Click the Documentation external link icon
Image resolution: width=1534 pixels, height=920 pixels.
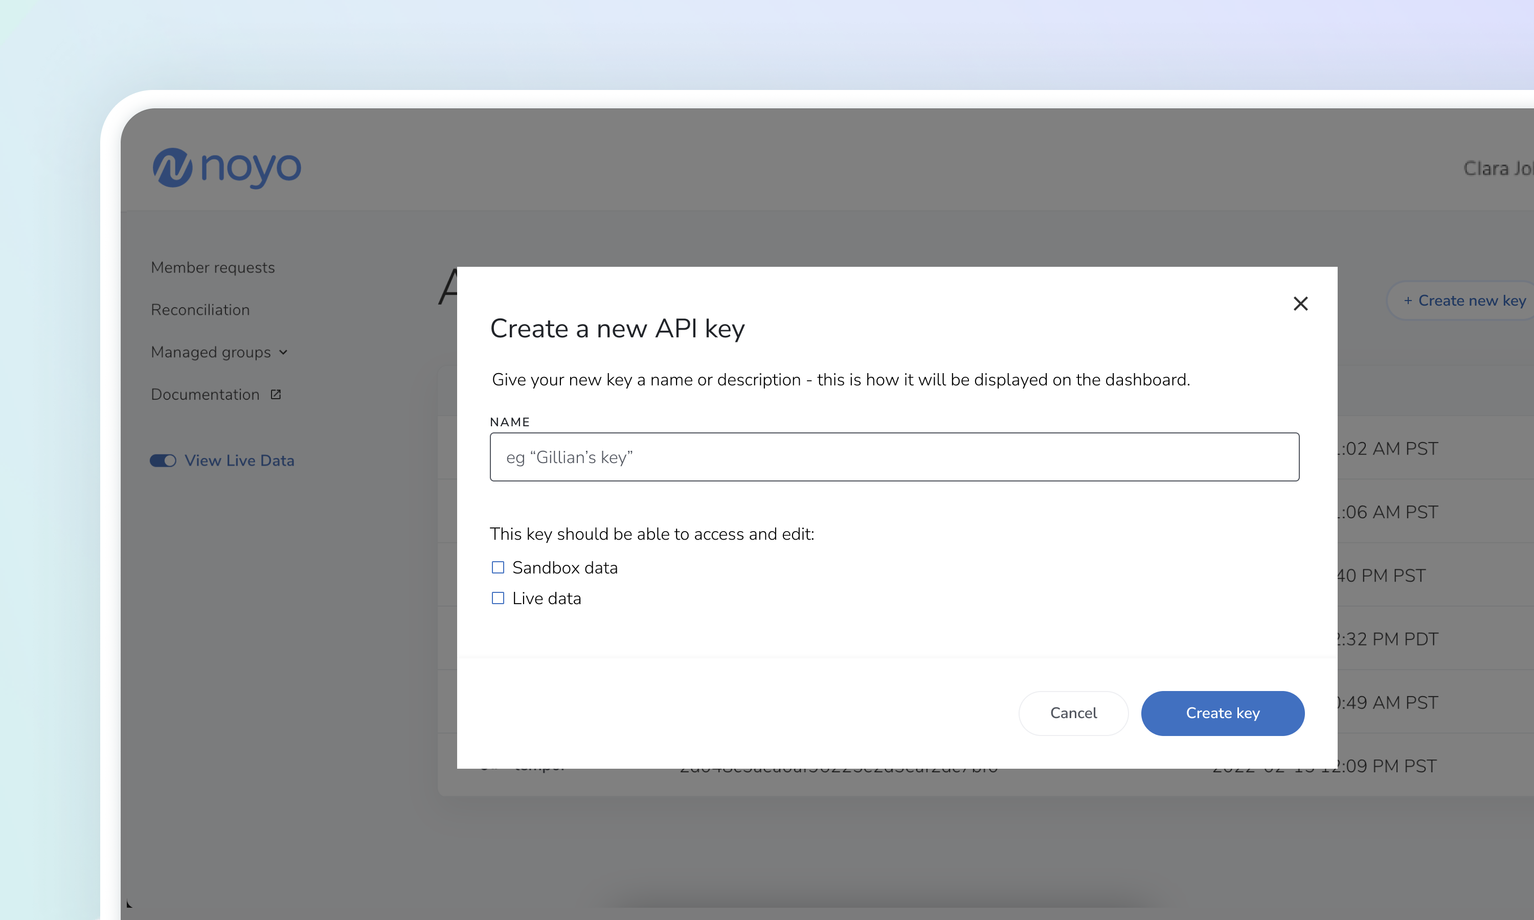(x=276, y=394)
